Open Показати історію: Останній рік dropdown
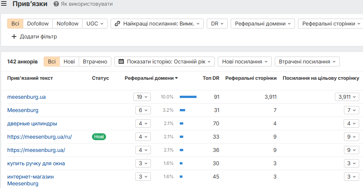363x188 pixels. click(165, 62)
